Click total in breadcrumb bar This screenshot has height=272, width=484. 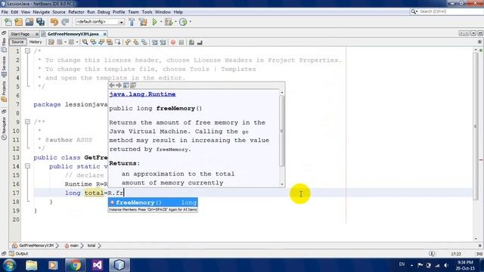click(x=92, y=246)
